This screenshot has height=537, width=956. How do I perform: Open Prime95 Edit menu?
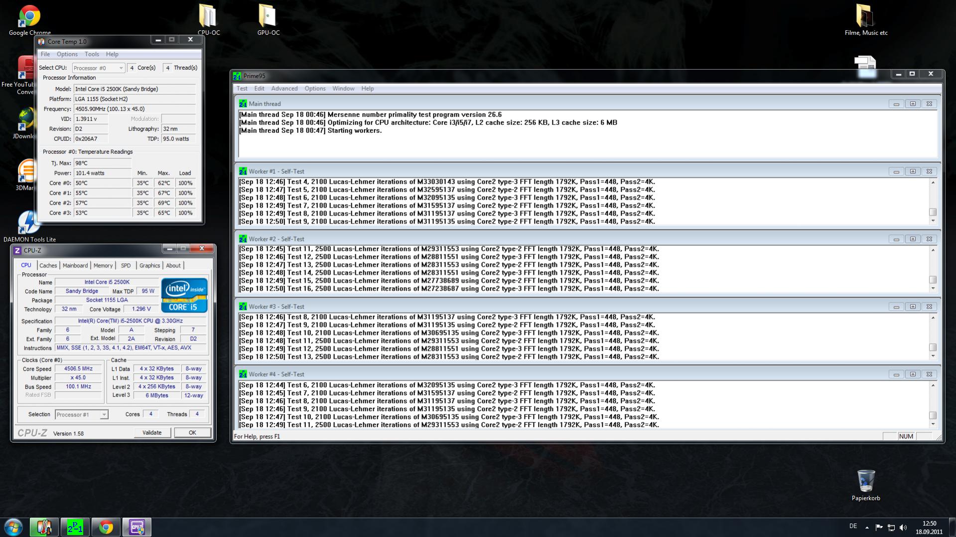(259, 89)
